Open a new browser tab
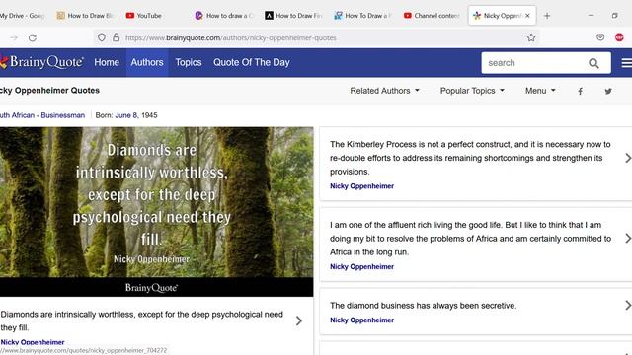The width and height of the screenshot is (632, 355). (547, 16)
